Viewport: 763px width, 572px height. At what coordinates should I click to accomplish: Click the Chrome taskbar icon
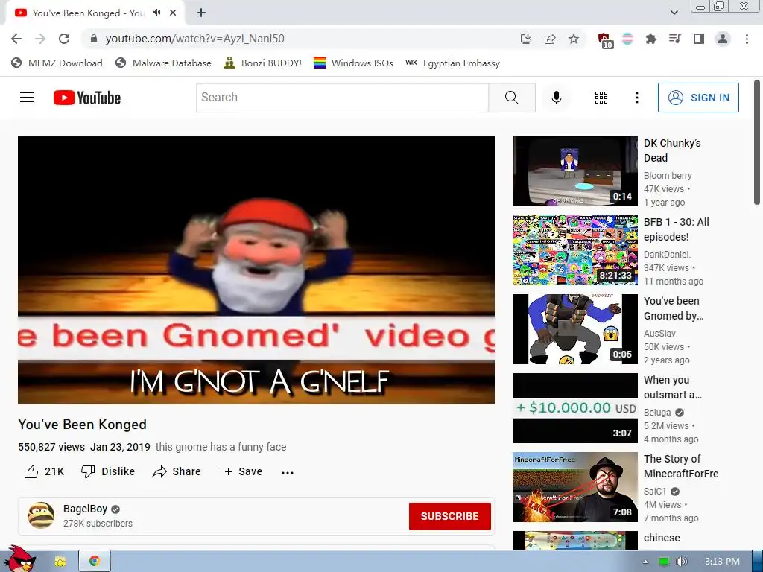tap(95, 562)
